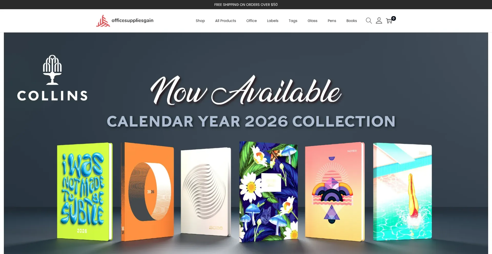Viewport: 492px width, 254px height.
Task: Open the Books category
Action: click(x=352, y=21)
